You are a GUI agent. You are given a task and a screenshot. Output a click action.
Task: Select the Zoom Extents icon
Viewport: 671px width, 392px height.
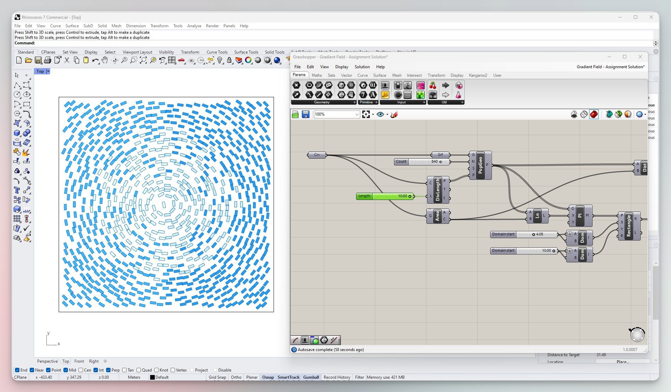pyautogui.click(x=143, y=60)
